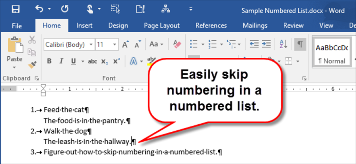Toggle Show/Hide paragraph marks button
The image size is (356, 164).
point(300,44)
